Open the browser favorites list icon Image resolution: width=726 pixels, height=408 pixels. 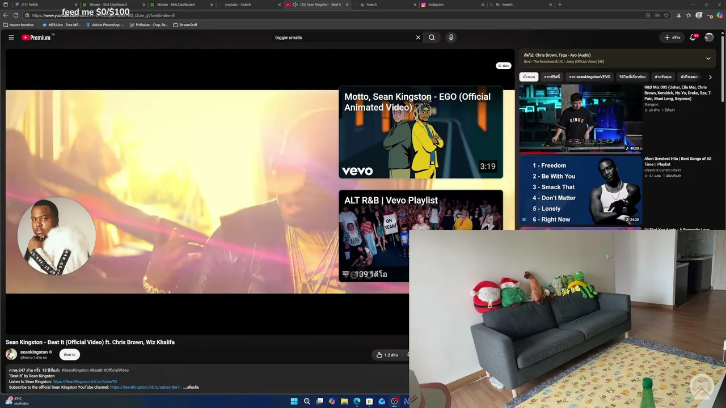[689, 15]
